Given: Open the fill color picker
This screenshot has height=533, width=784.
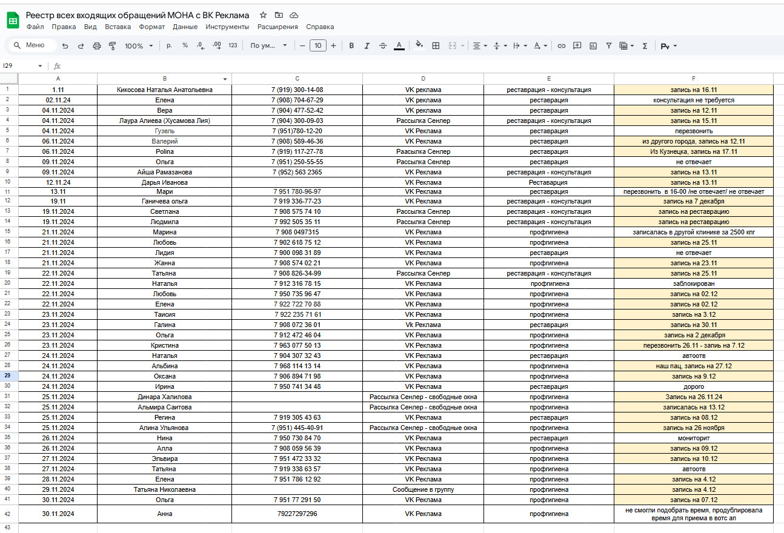Looking at the screenshot, I should (419, 45).
